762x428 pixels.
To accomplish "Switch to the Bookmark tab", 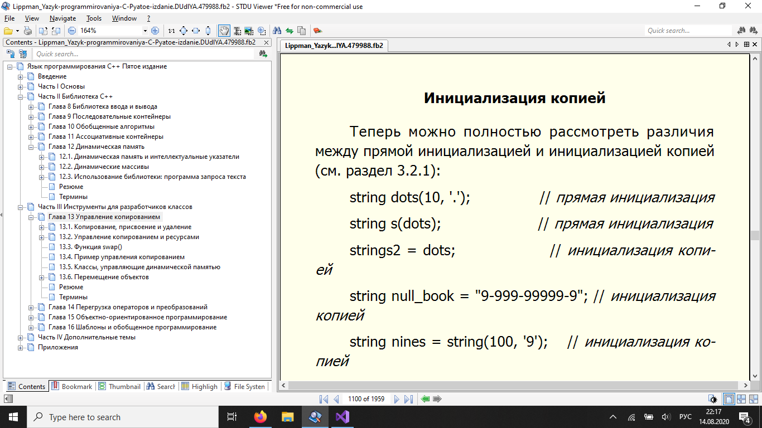I will pos(72,386).
